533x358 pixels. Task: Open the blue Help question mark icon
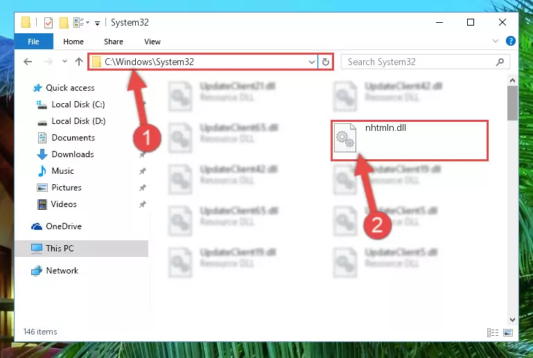coord(510,41)
